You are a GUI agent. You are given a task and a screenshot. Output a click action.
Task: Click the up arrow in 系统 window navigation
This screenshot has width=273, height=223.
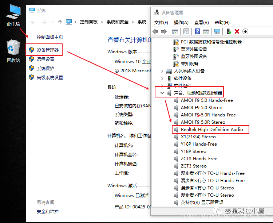coord(60,22)
